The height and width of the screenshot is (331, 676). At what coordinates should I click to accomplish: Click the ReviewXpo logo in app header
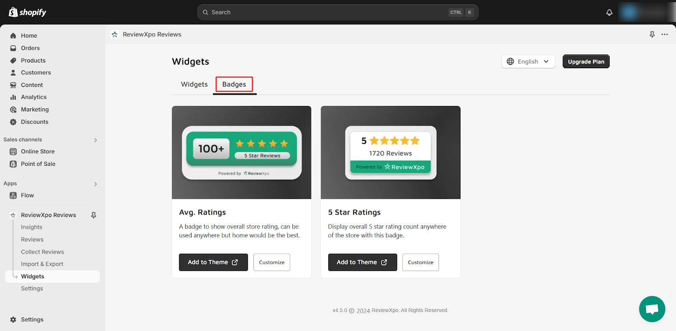(114, 35)
